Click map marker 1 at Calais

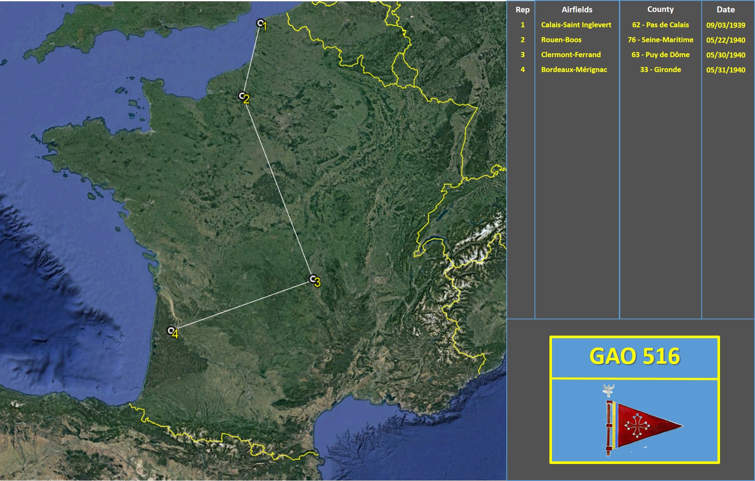tap(260, 23)
